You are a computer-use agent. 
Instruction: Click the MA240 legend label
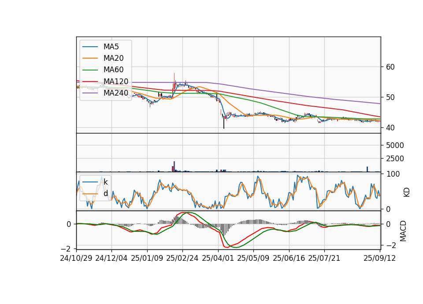coord(116,93)
